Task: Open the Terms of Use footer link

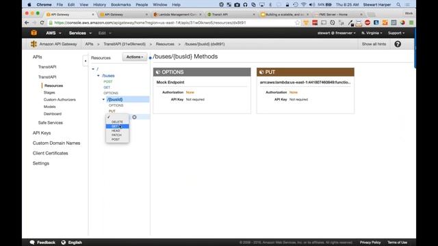Action: click(397, 243)
